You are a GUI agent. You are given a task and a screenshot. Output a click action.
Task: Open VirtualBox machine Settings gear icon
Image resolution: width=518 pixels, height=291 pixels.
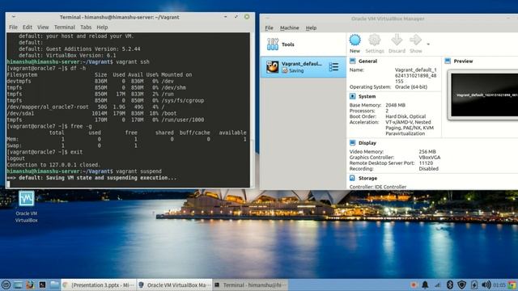(x=374, y=40)
